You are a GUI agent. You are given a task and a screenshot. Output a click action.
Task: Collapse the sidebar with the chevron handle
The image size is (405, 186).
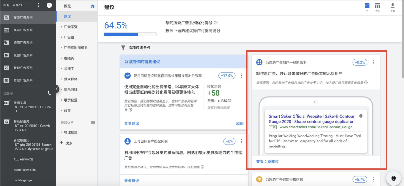[57, 89]
